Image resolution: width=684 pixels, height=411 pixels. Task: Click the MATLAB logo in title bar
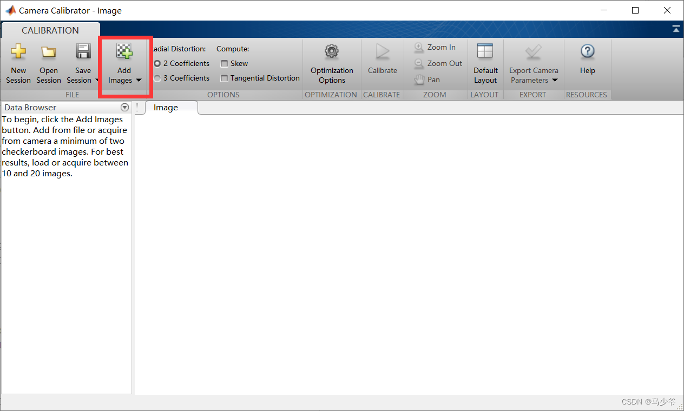10,10
